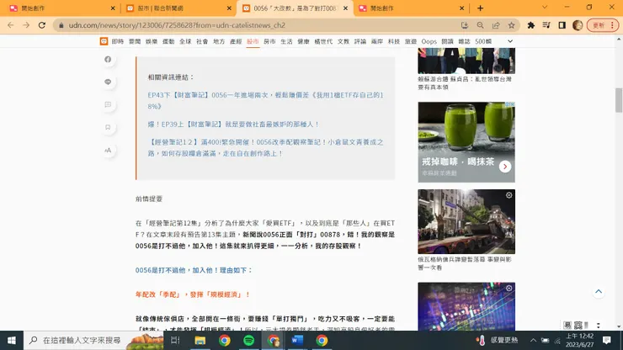Open the 500輯 navigation item

click(483, 41)
